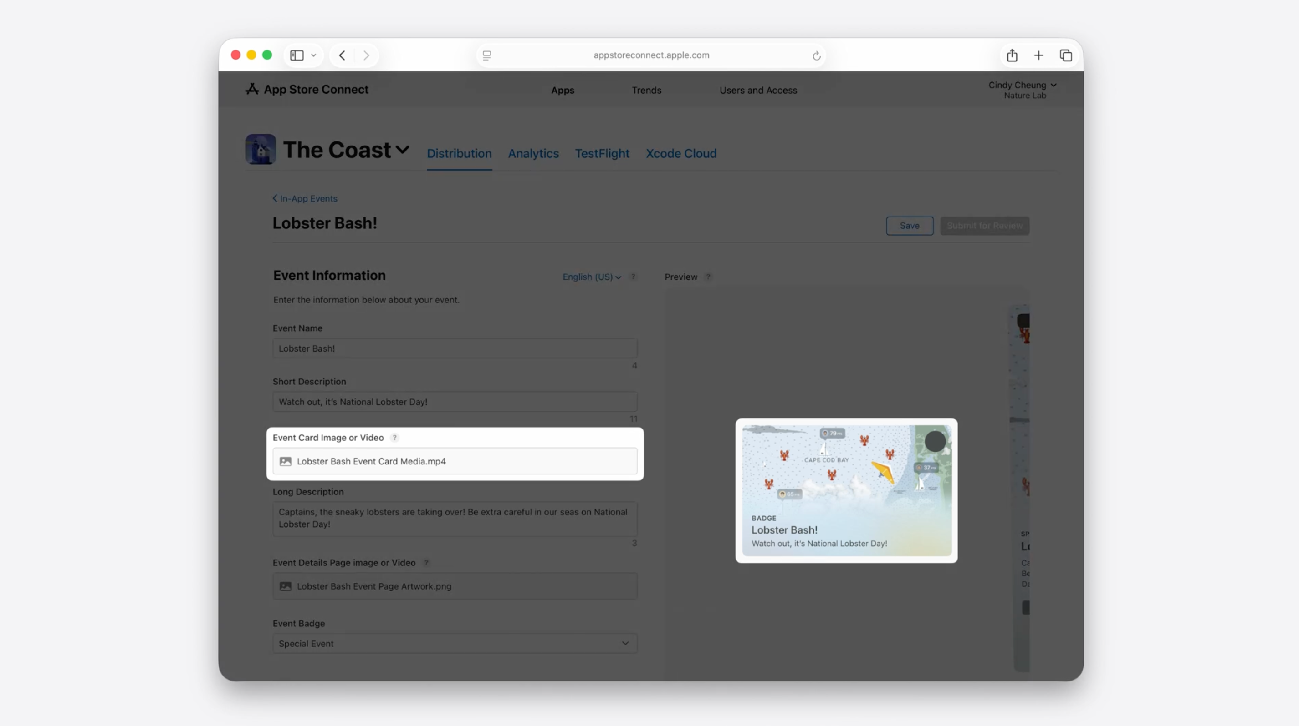Screen dimensions: 1299x726
Task: Click the page reload icon in address bar
Action: pyautogui.click(x=816, y=56)
